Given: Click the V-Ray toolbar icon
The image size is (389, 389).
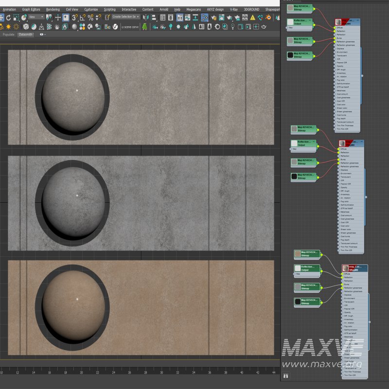Looking at the screenshot, I should 114,27.
